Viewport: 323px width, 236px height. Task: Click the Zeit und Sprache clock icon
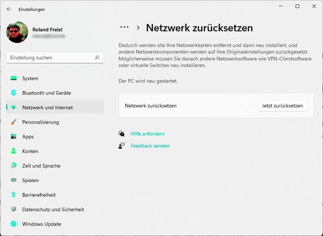pos(13,166)
